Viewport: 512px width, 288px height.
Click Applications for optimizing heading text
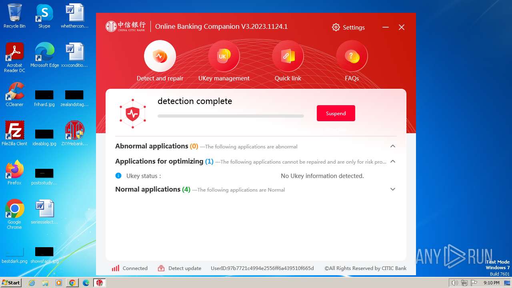[x=159, y=161]
